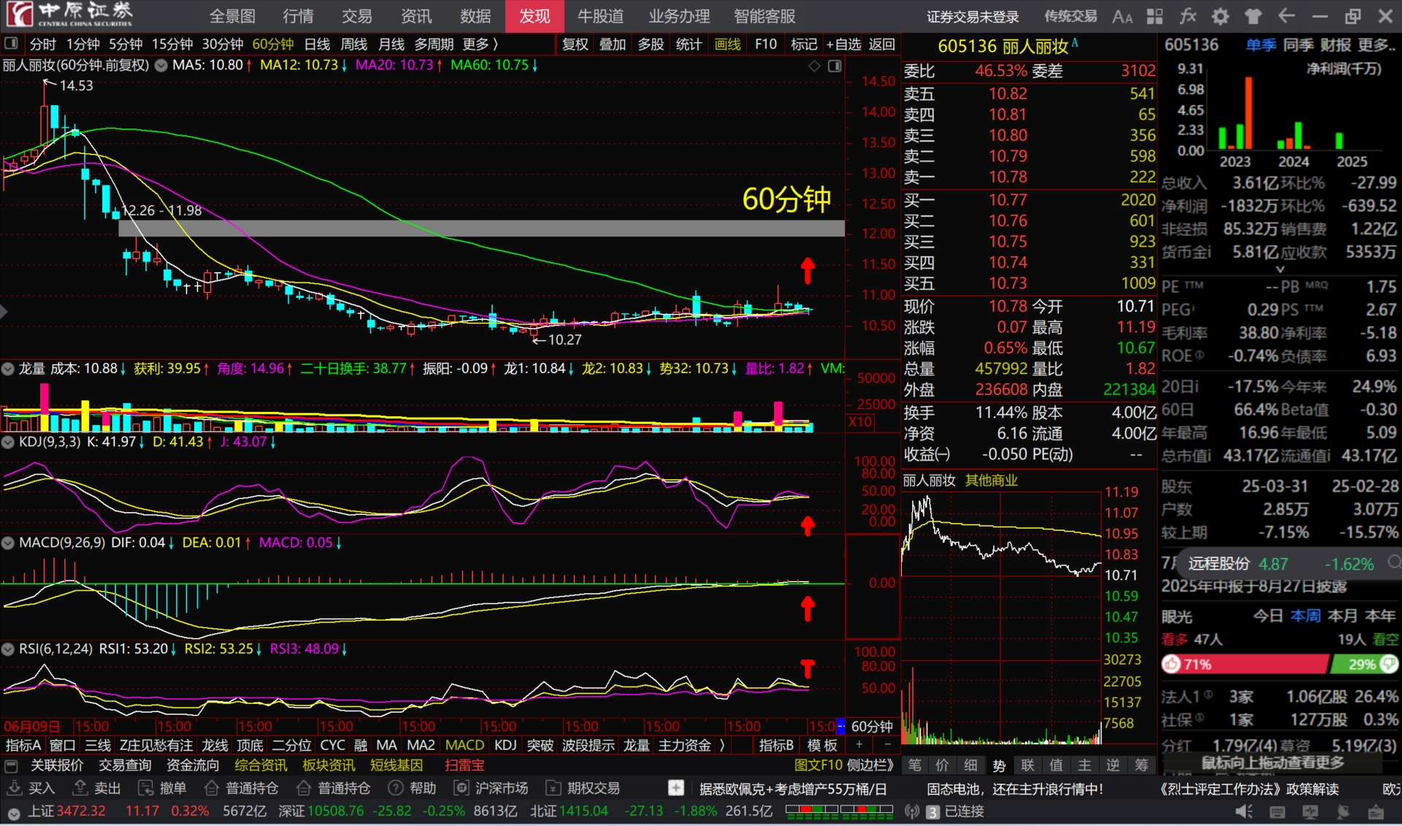Open the 行情 menu
The image size is (1402, 826).
pos(298,16)
